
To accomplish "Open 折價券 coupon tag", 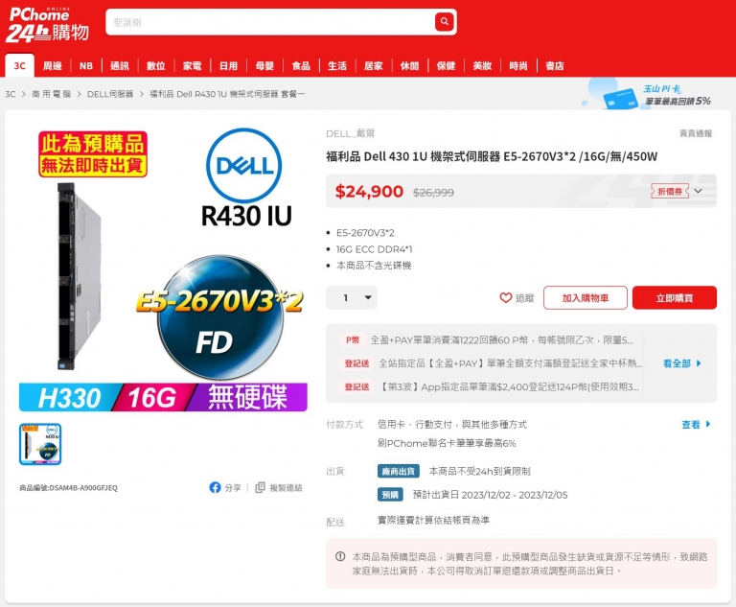I will [670, 191].
